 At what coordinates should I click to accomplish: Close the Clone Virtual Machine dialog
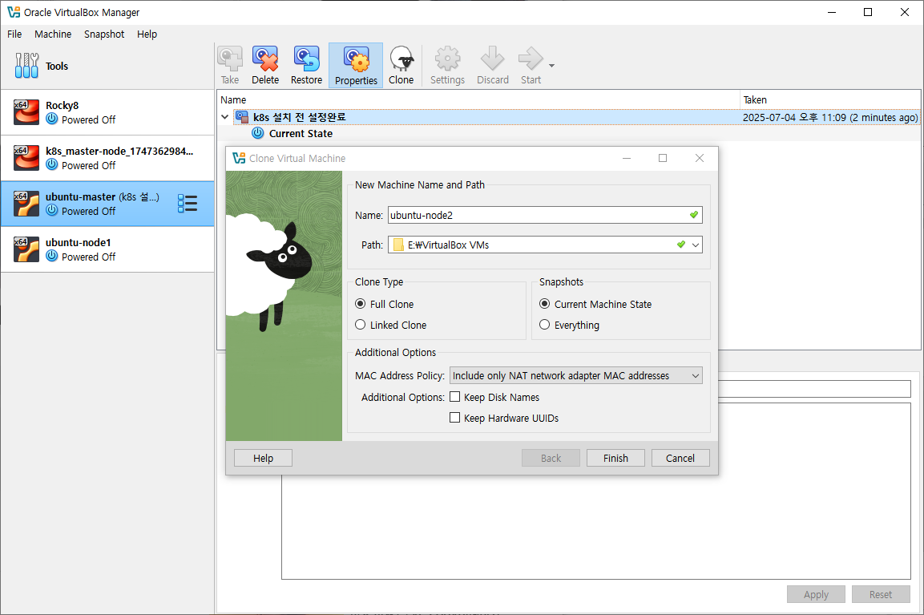click(x=700, y=158)
